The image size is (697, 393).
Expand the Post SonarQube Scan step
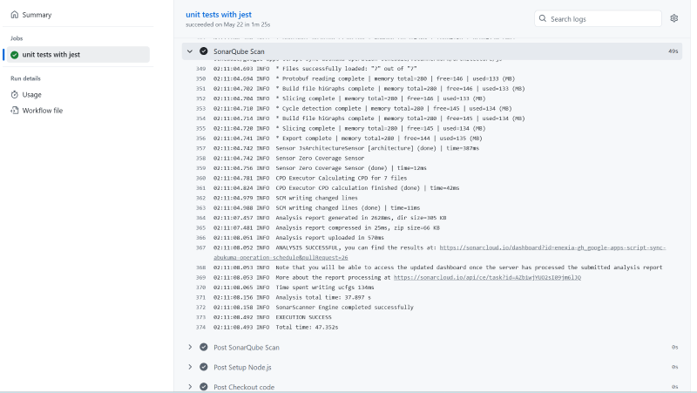(x=189, y=347)
